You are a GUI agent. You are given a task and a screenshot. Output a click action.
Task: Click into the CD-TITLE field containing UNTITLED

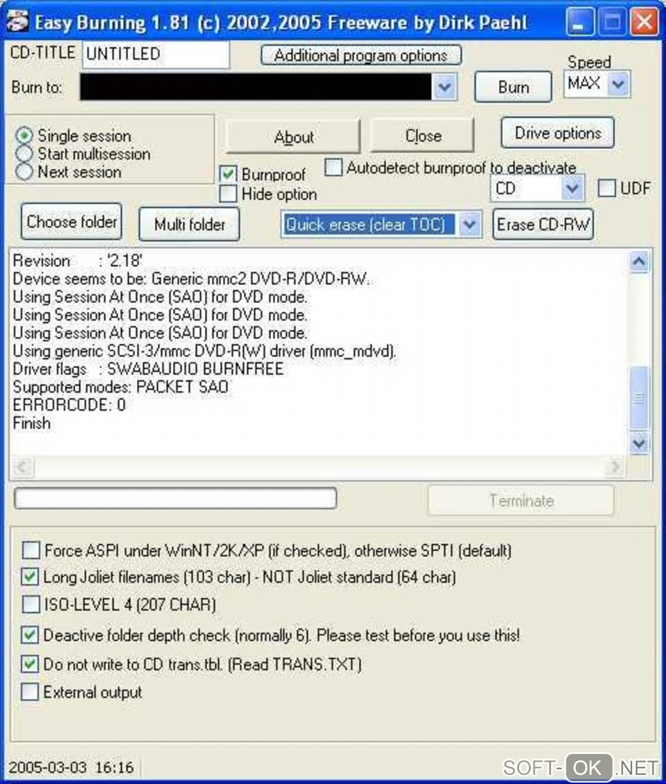[x=155, y=54]
